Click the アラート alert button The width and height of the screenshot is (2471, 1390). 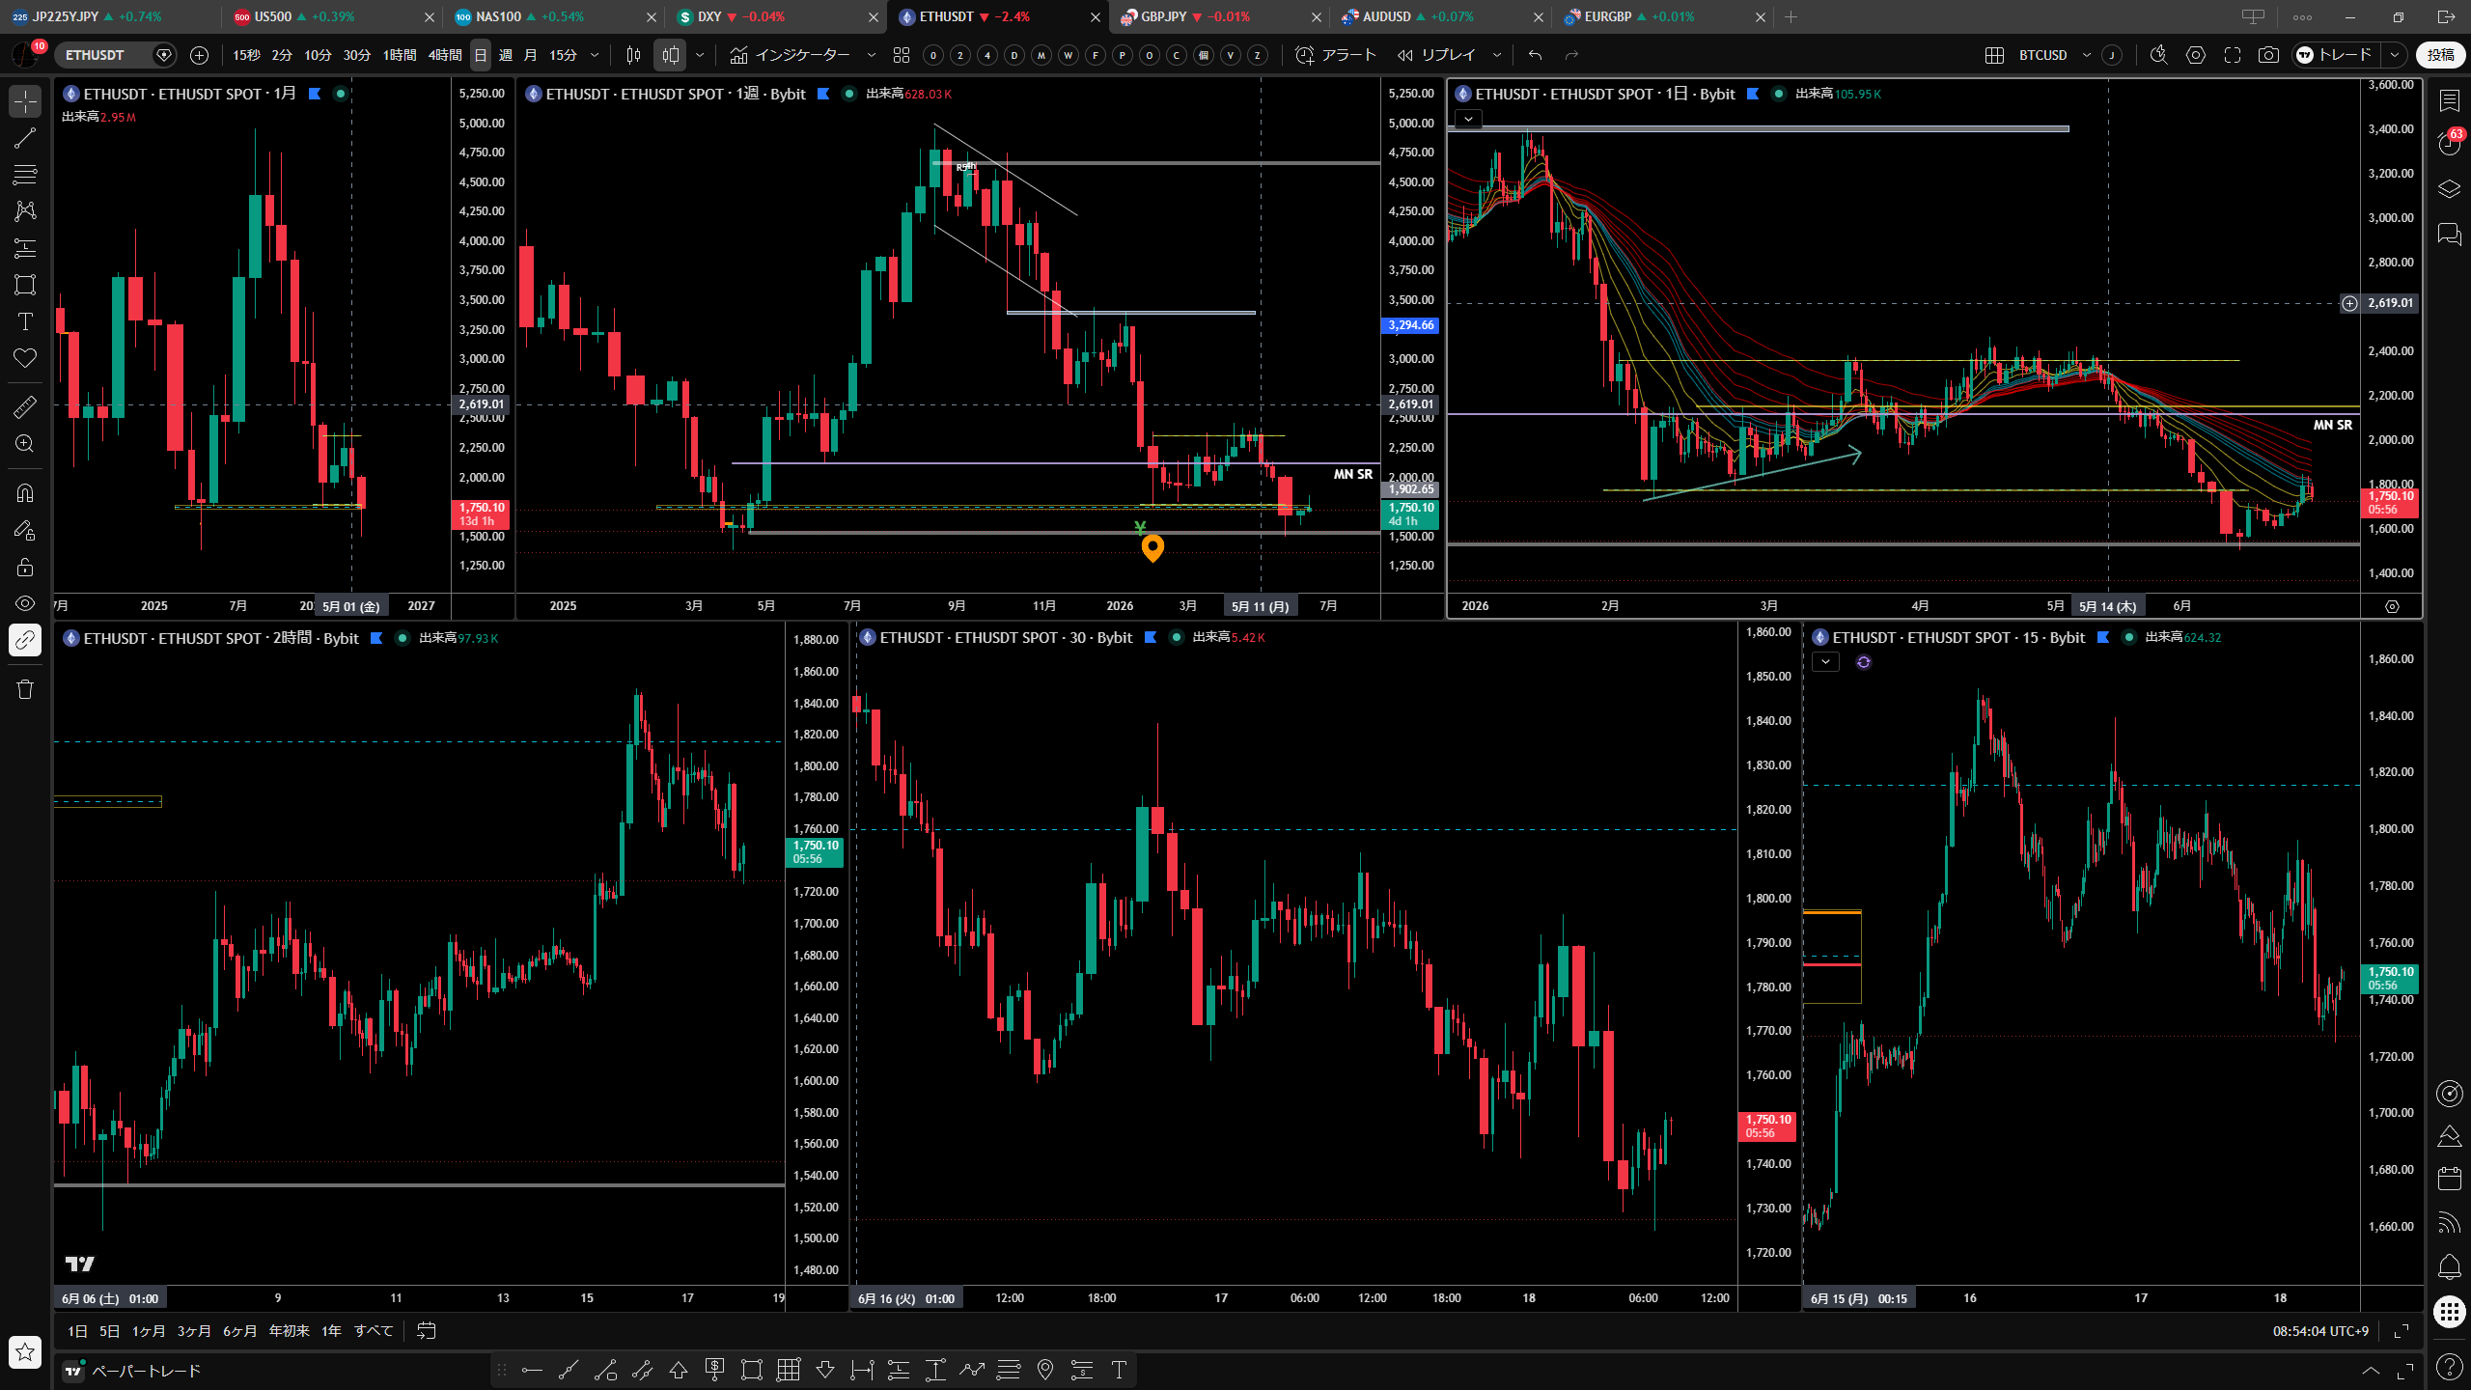(x=1336, y=55)
